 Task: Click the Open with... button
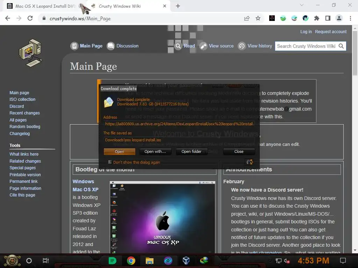point(155,151)
